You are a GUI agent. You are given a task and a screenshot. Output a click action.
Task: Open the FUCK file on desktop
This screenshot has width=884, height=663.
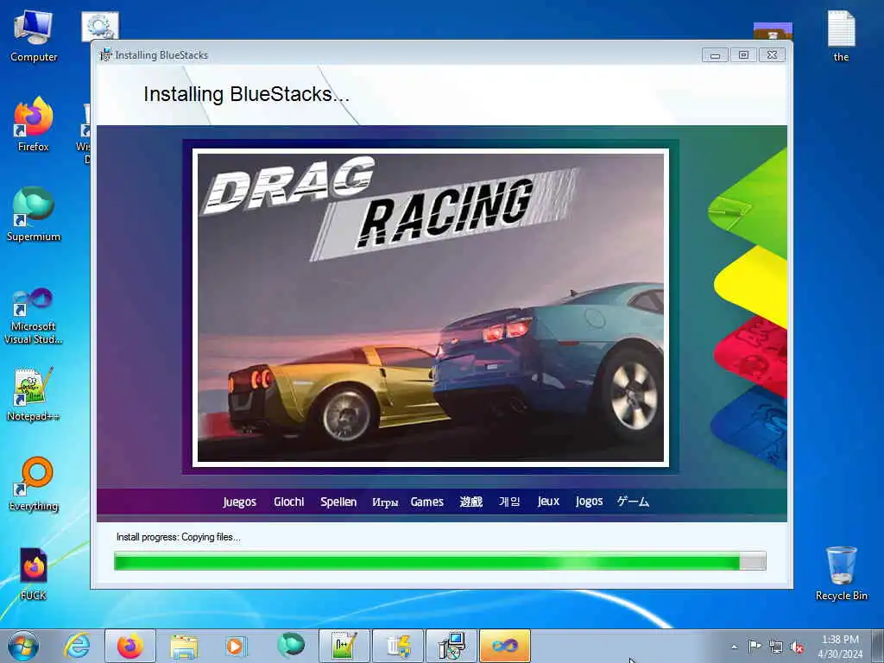(34, 574)
